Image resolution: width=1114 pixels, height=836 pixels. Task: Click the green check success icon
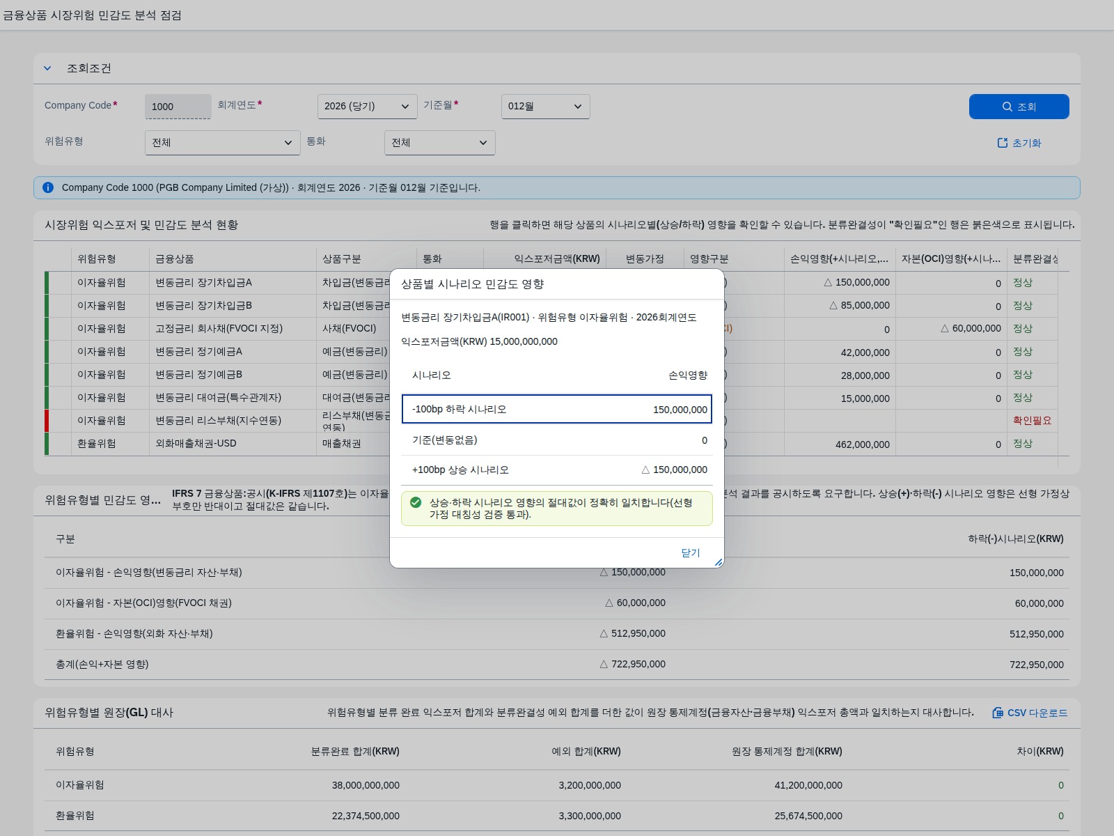(x=416, y=502)
